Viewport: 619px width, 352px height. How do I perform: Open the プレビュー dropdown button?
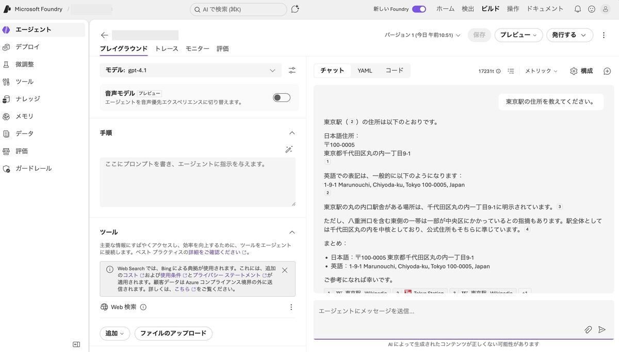(x=518, y=35)
